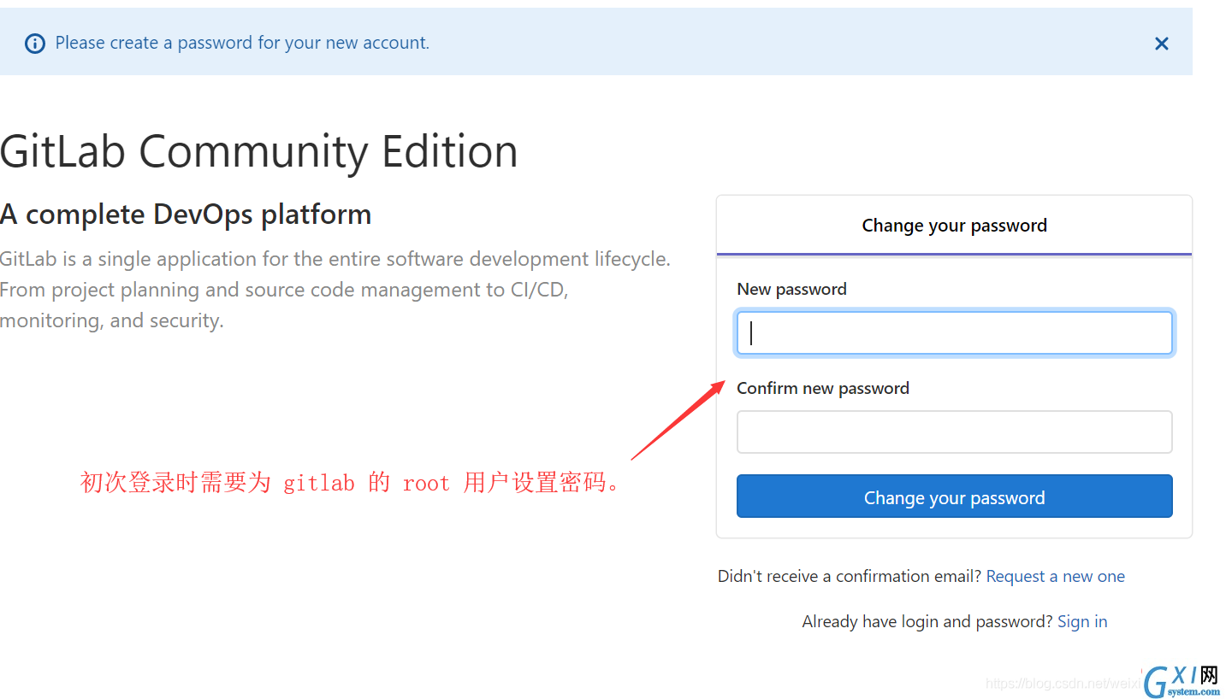Click the GitLab is a single application paragraph
Screen dimensions: 1226x699
tap(335, 290)
